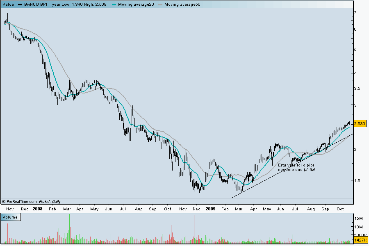The height and width of the screenshot is (246, 369).
Task: Open the ProRealTime.com copyright label
Action: tap(20, 201)
